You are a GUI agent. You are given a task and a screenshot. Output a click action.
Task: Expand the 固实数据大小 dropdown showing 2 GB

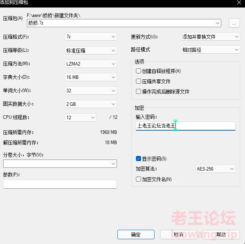[x=91, y=104]
